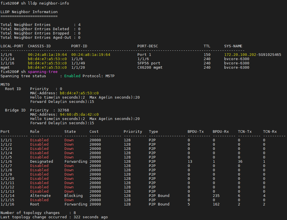Select the 'Alternate' role on port 1/1/14

click(40, 195)
